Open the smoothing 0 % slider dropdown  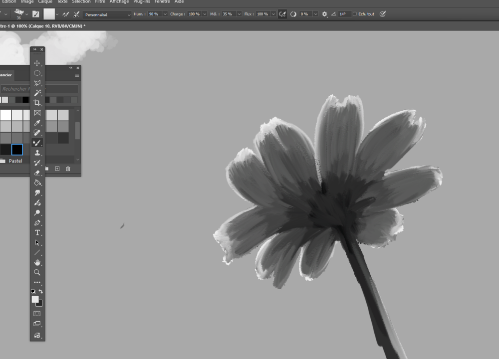315,14
